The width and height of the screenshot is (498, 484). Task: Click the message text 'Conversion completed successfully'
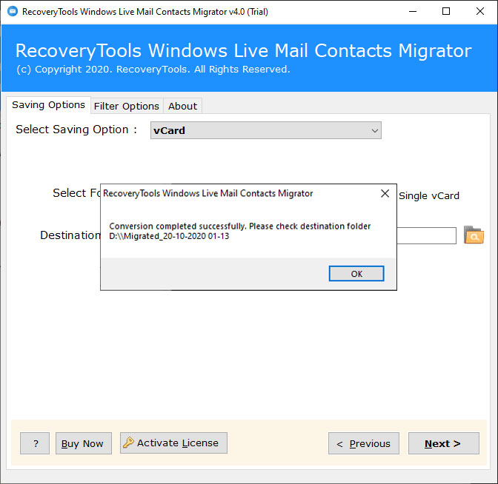178,226
